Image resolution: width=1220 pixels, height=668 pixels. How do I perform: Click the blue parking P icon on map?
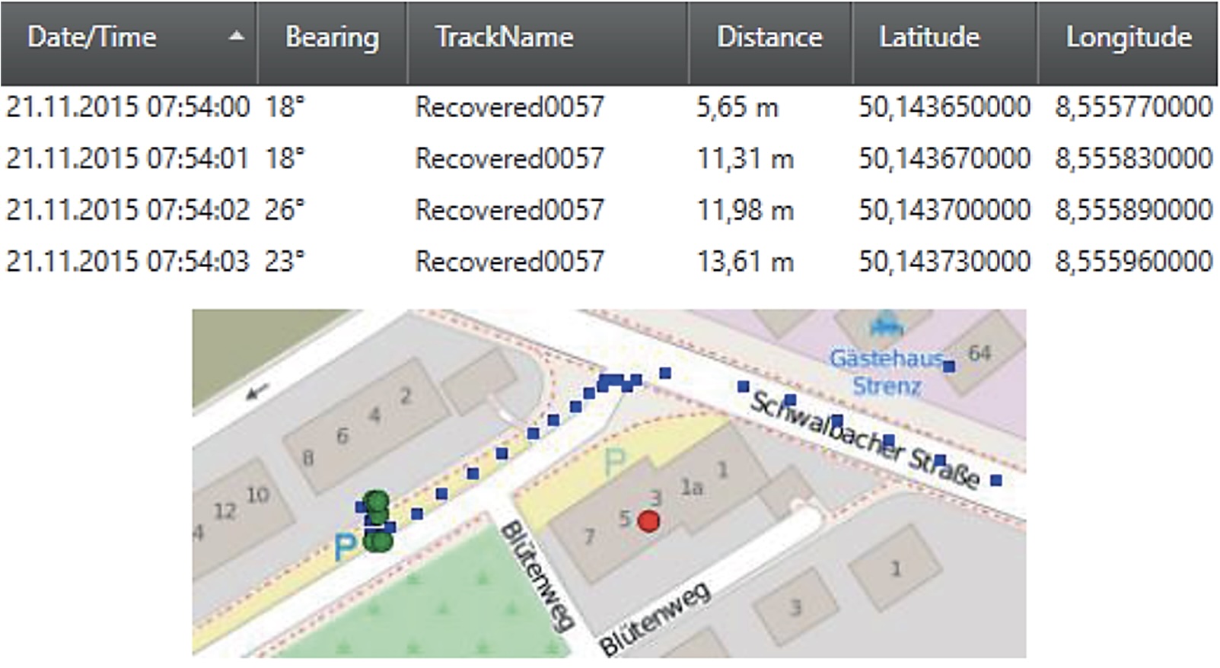coord(345,547)
